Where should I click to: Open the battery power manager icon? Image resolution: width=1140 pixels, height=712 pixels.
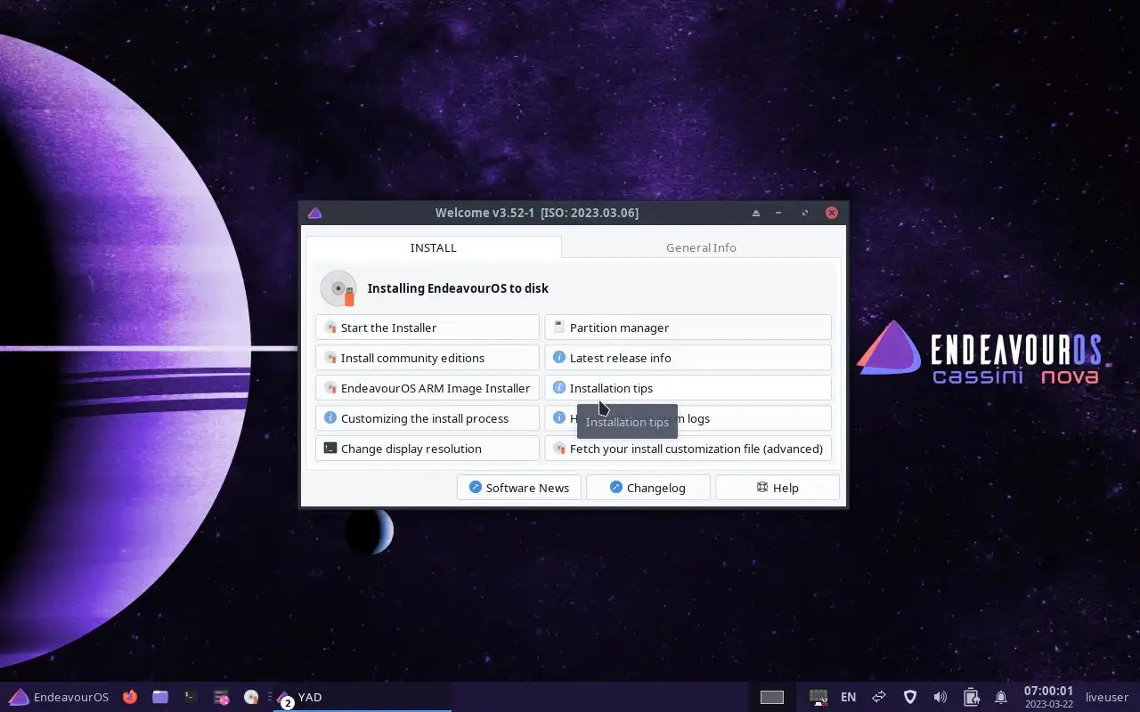971,697
